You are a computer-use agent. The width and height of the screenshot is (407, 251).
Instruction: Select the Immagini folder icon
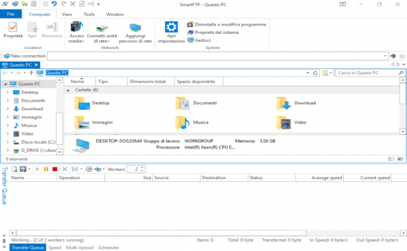coord(82,123)
